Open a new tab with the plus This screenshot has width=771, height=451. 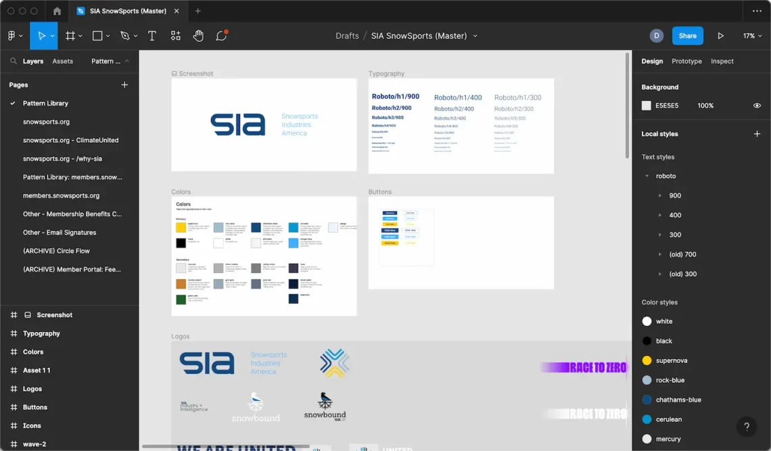click(x=197, y=11)
